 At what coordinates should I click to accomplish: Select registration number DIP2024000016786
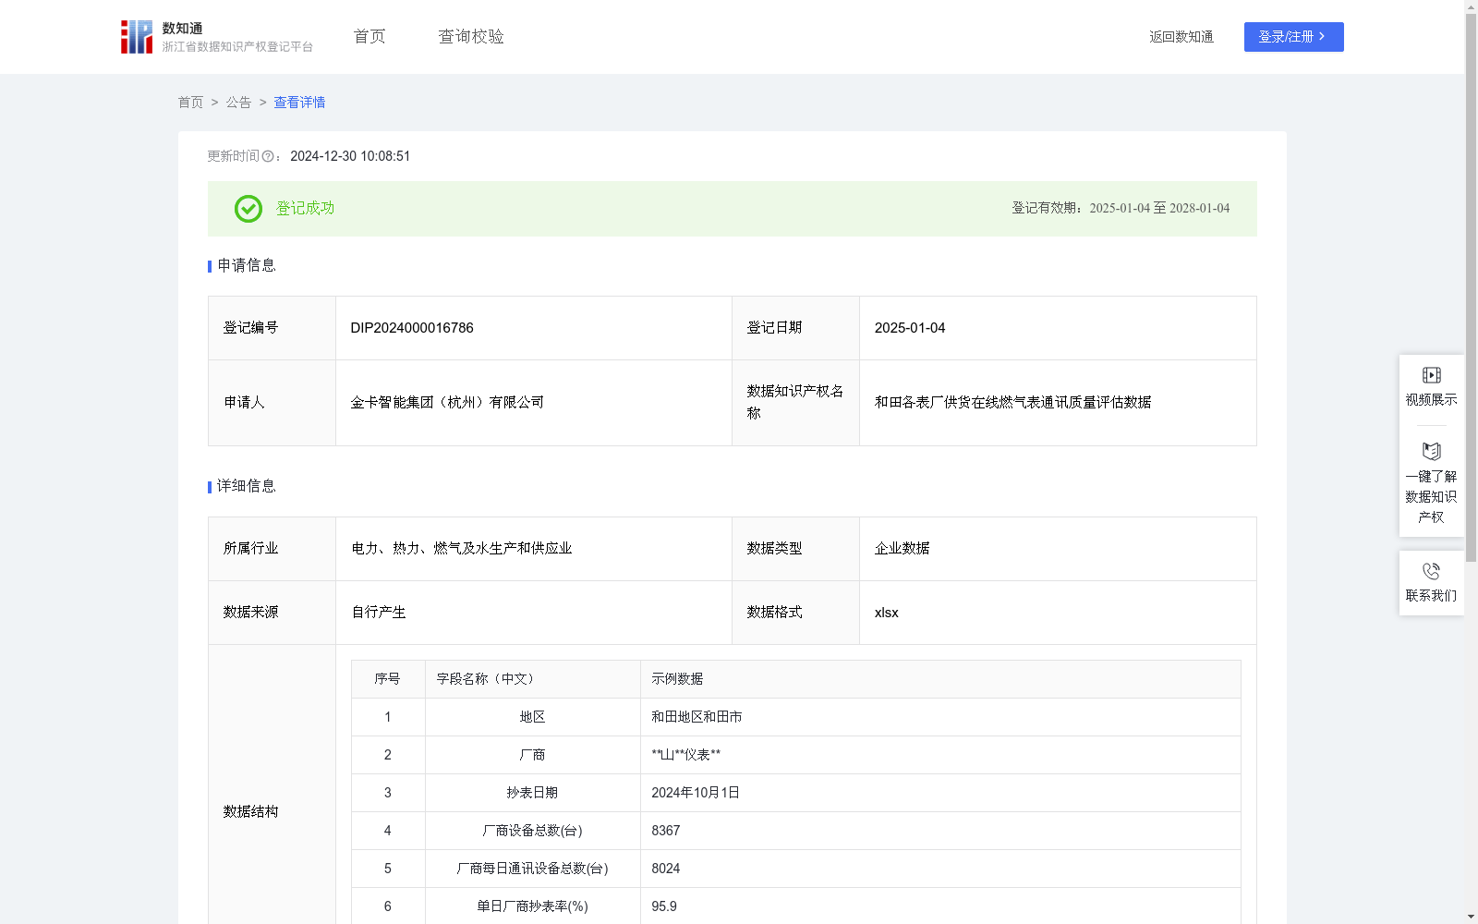tap(412, 328)
